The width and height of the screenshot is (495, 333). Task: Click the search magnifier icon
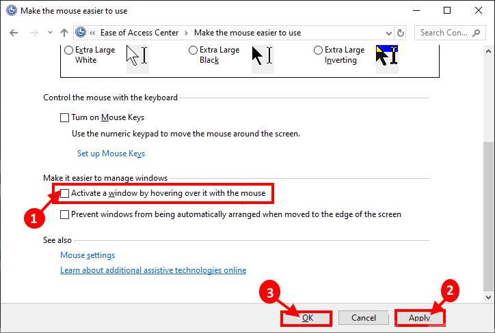click(x=477, y=33)
